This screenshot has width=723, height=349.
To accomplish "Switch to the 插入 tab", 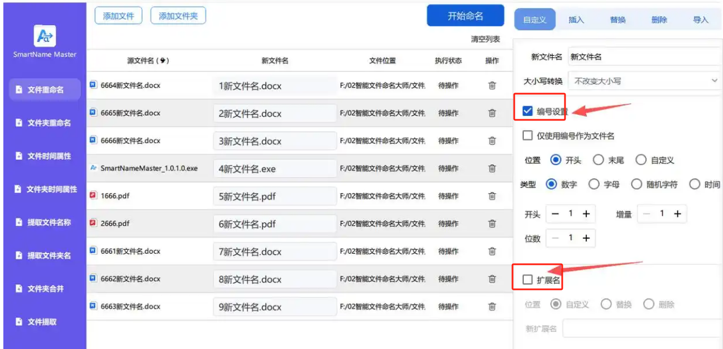I will coord(576,20).
